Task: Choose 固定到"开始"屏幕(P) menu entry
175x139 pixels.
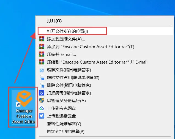Action: 105,131
